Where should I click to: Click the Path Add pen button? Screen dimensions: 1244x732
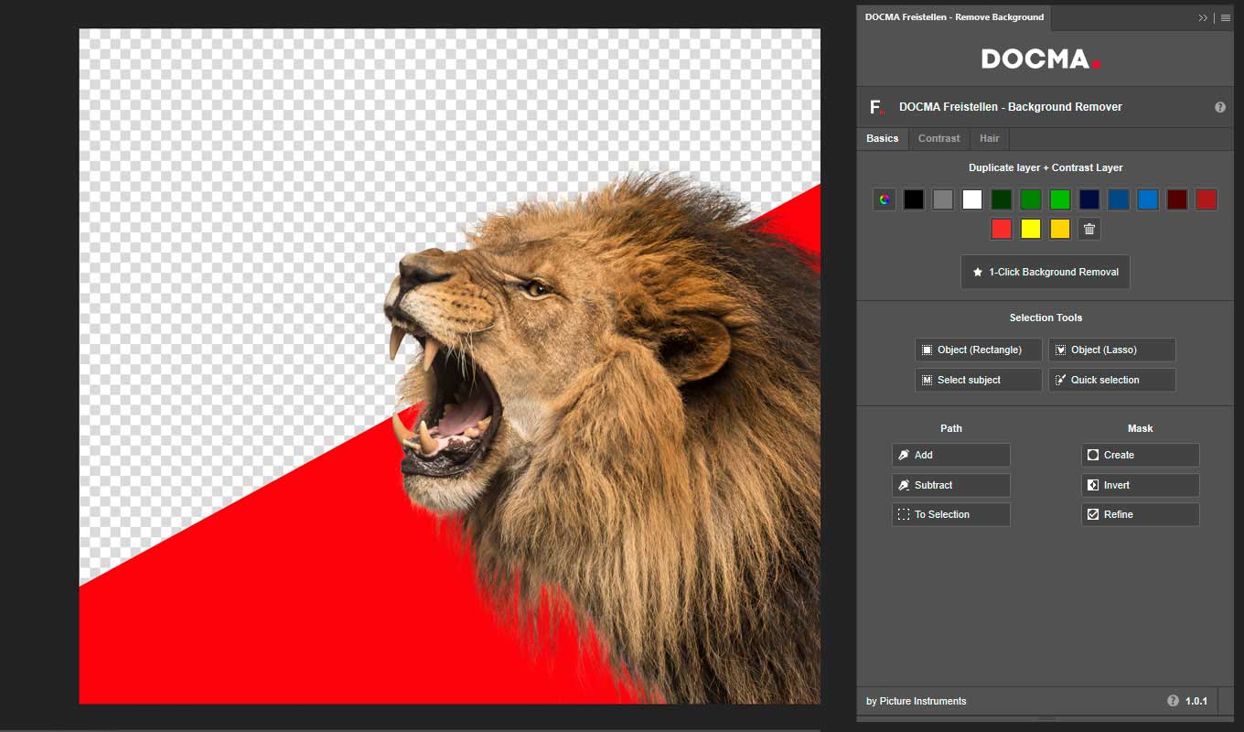point(950,455)
